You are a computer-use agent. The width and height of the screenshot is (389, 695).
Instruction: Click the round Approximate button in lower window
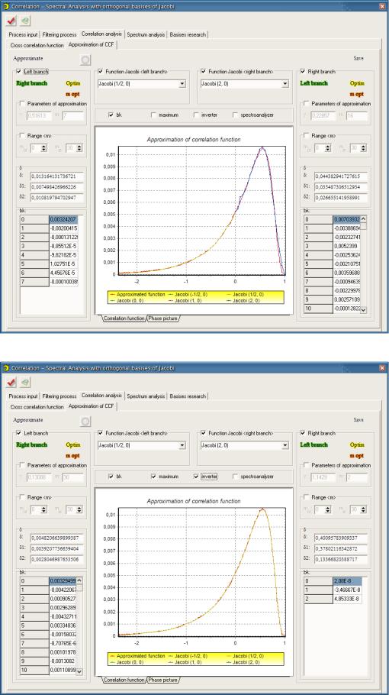[x=85, y=422]
